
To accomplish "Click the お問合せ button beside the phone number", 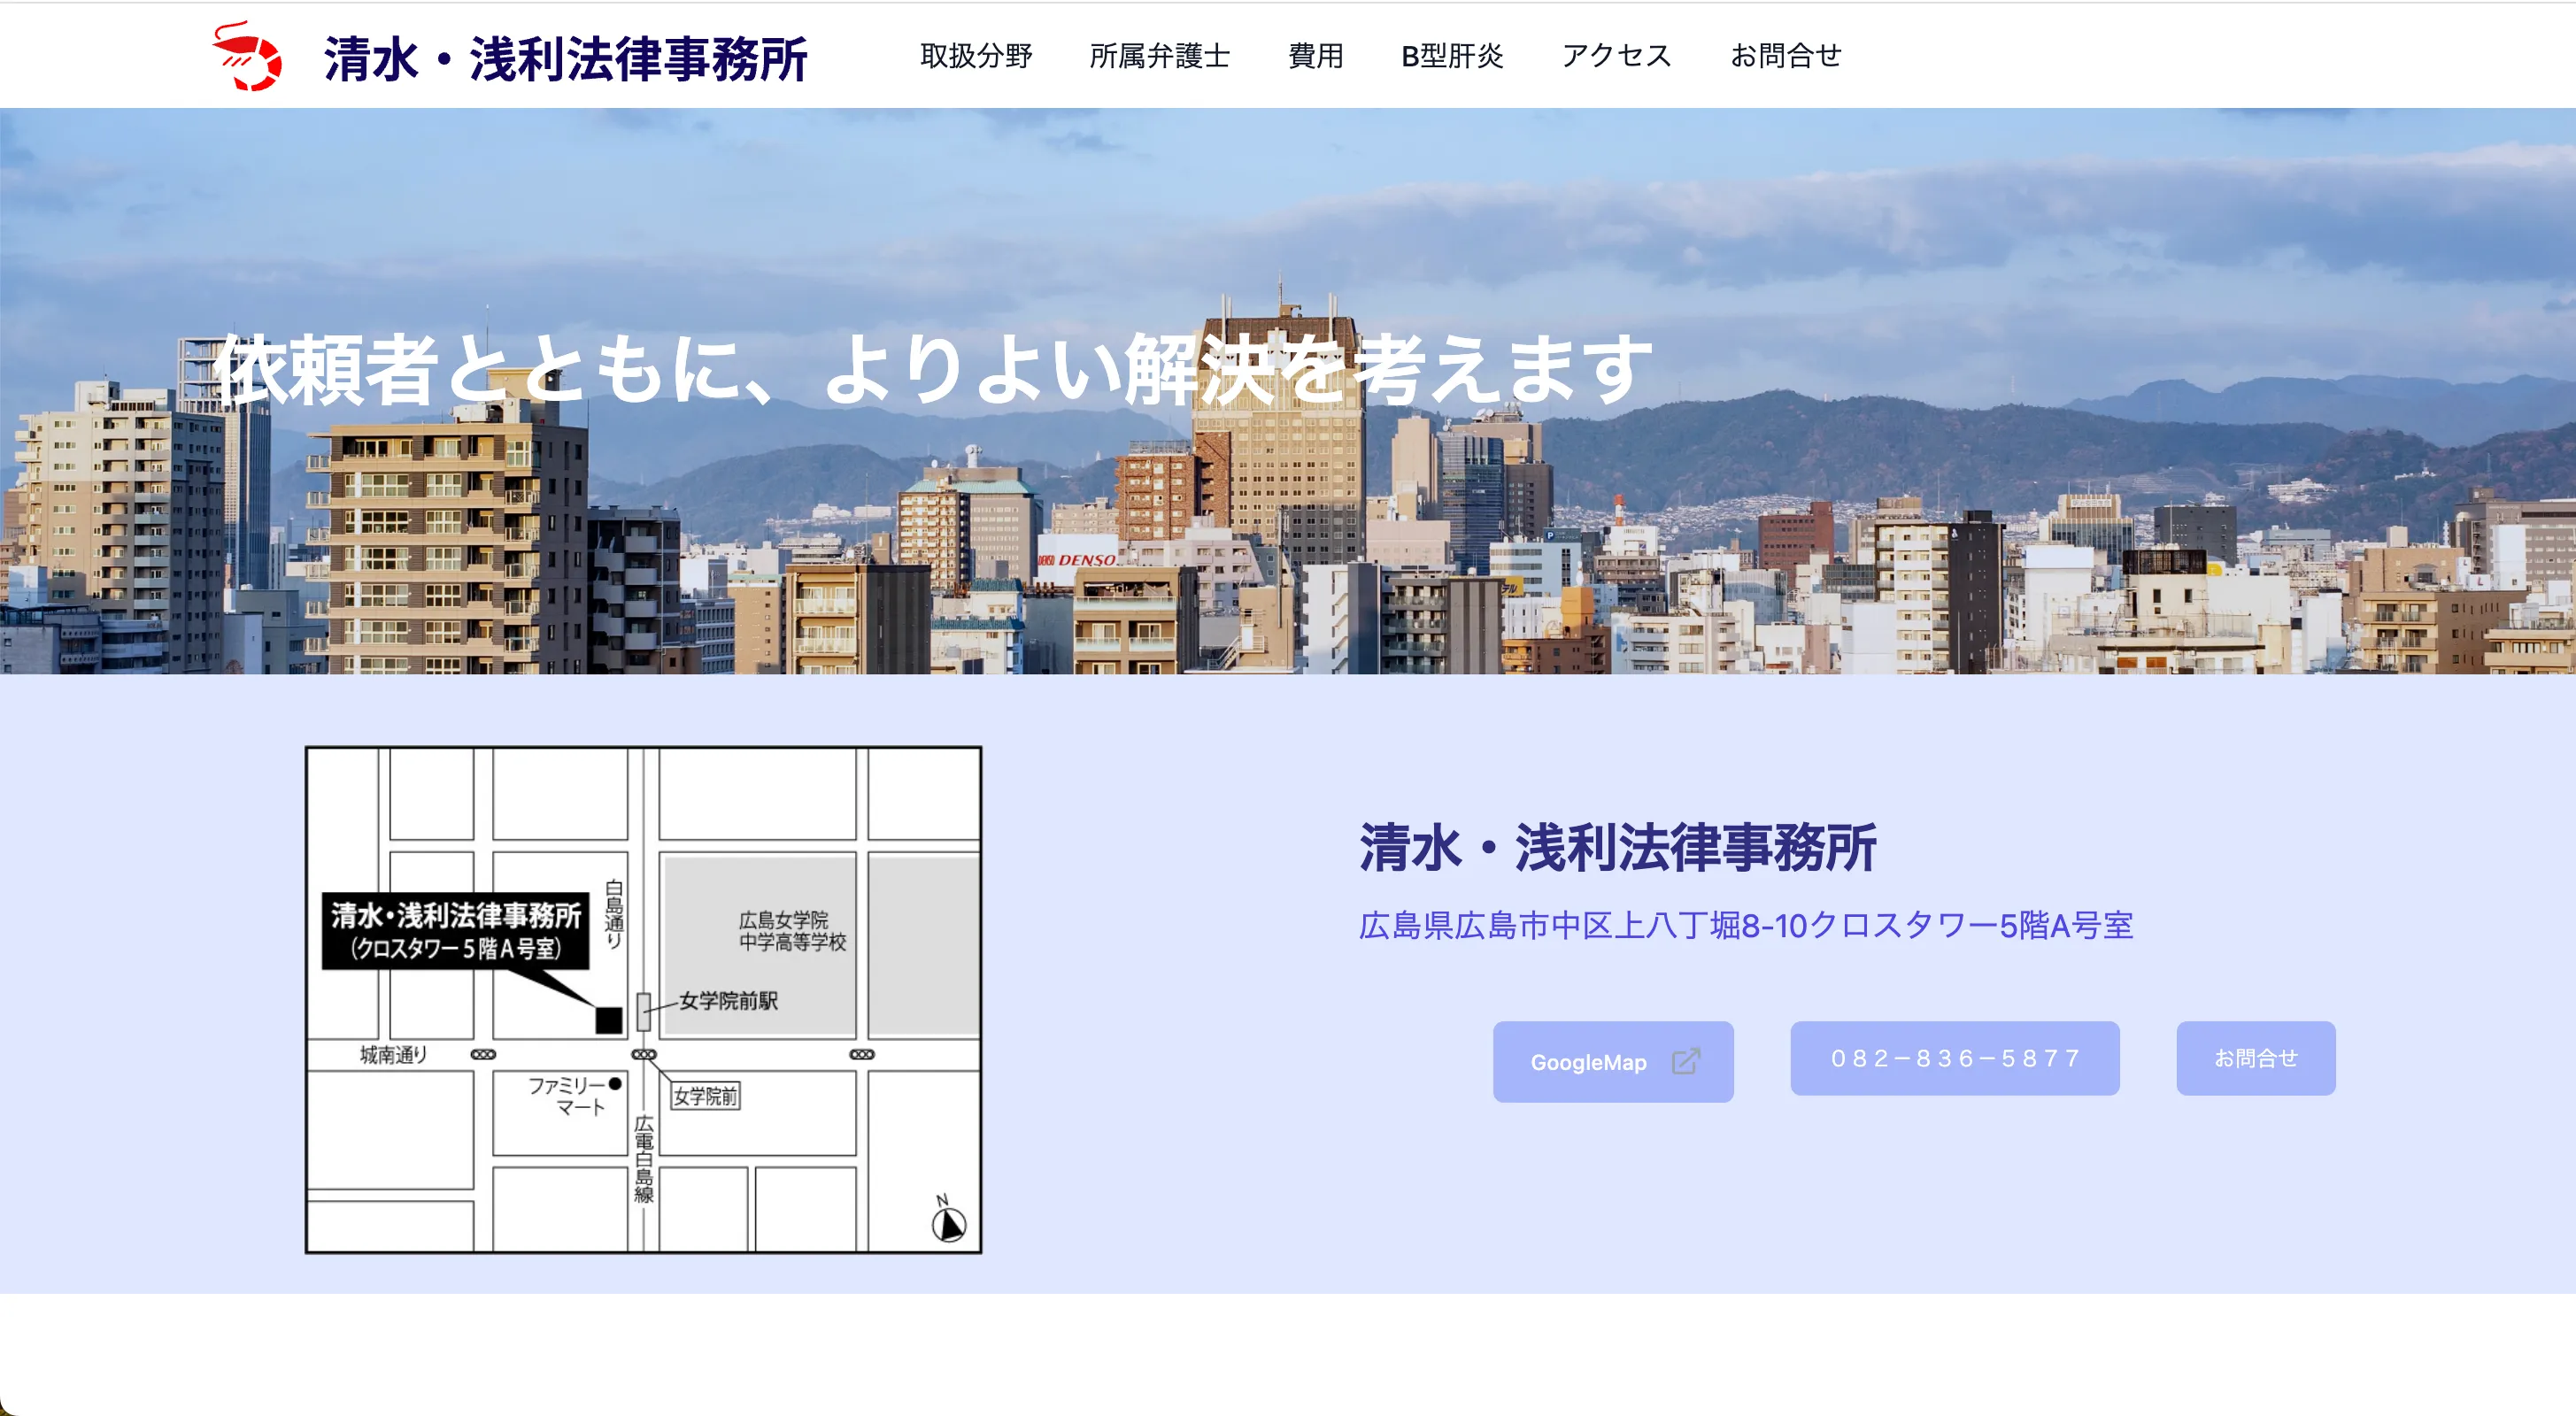I will 2256,1058.
